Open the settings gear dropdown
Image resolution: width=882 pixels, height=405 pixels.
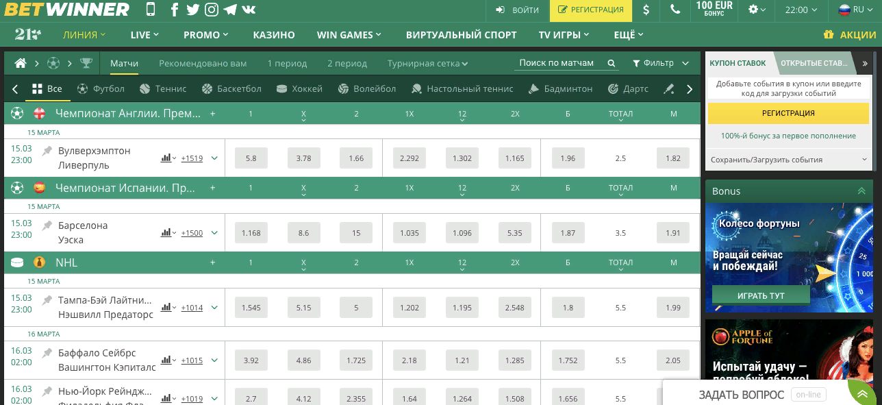click(x=757, y=10)
